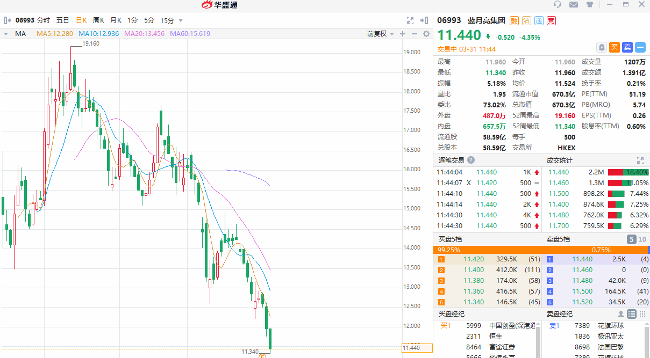
Task: Open chart settings gear
Action: click(x=426, y=34)
